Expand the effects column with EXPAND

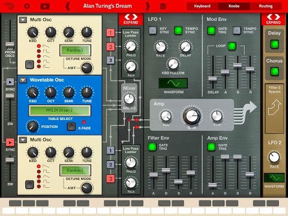(273, 19)
